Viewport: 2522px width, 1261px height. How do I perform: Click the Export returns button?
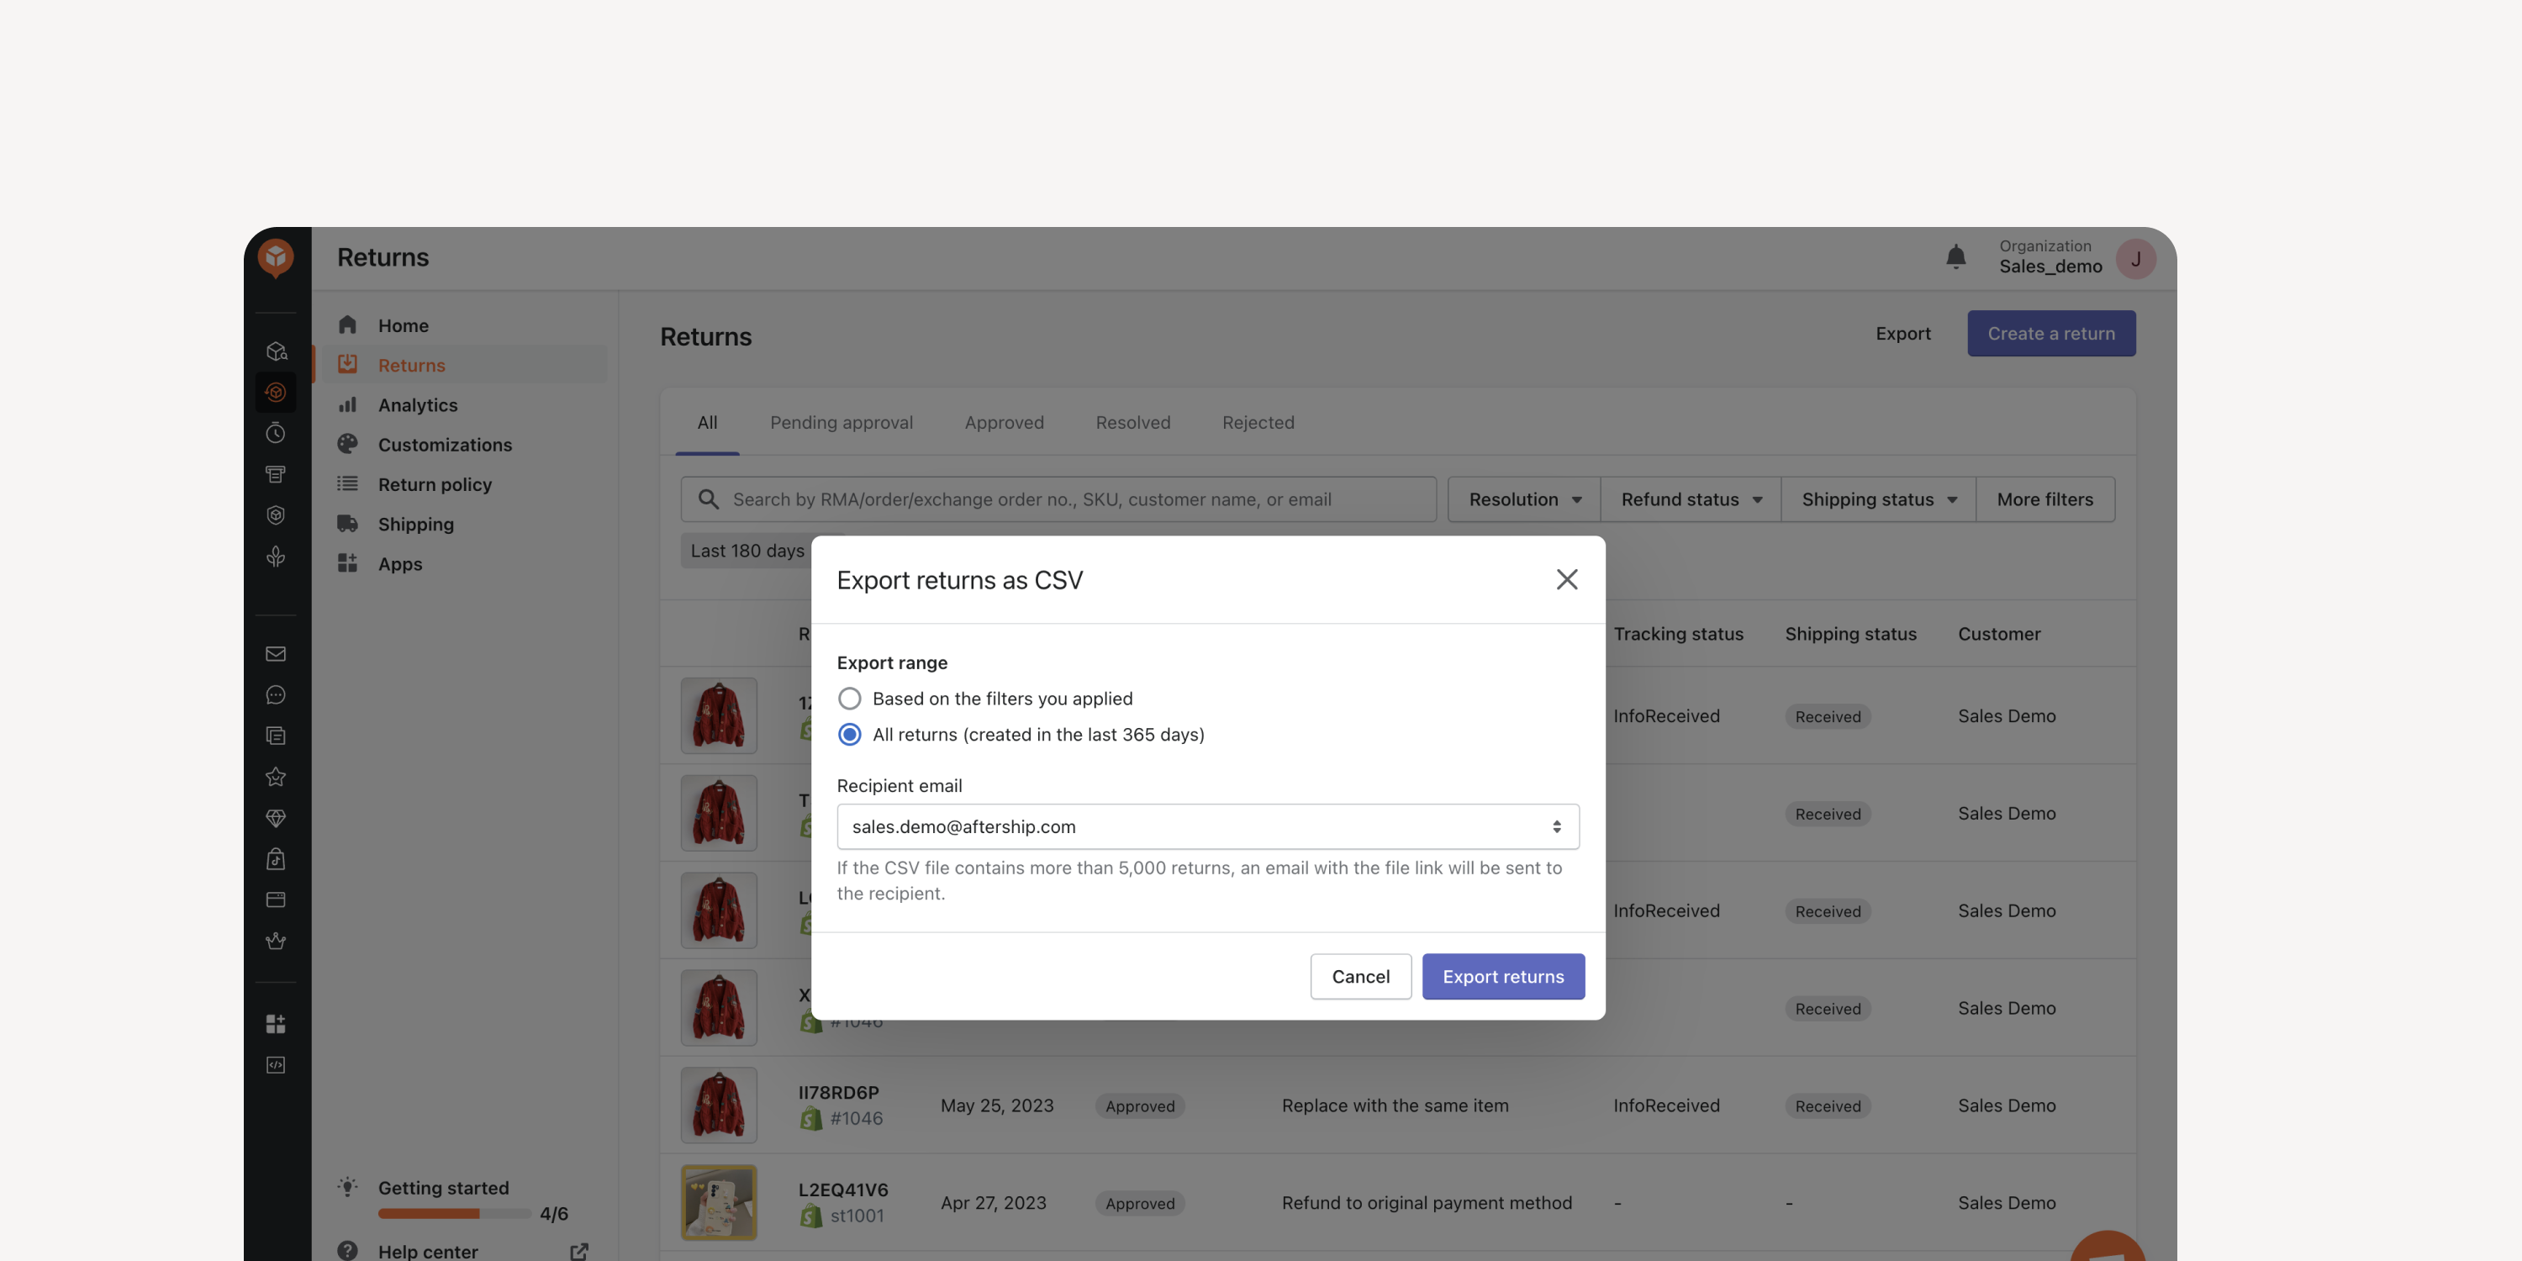click(1503, 976)
